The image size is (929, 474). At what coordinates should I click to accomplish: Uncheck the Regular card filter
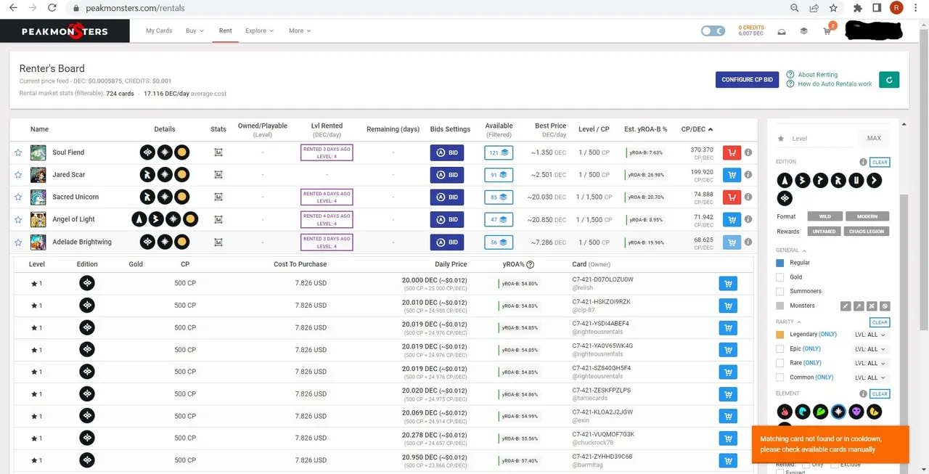tap(780, 263)
